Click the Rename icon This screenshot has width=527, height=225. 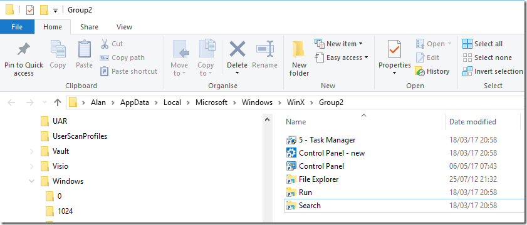[x=265, y=49]
